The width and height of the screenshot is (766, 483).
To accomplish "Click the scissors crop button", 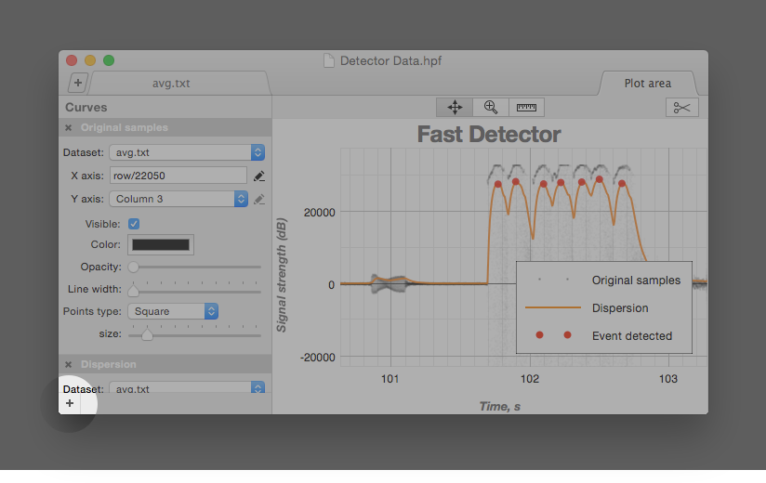I will click(681, 108).
